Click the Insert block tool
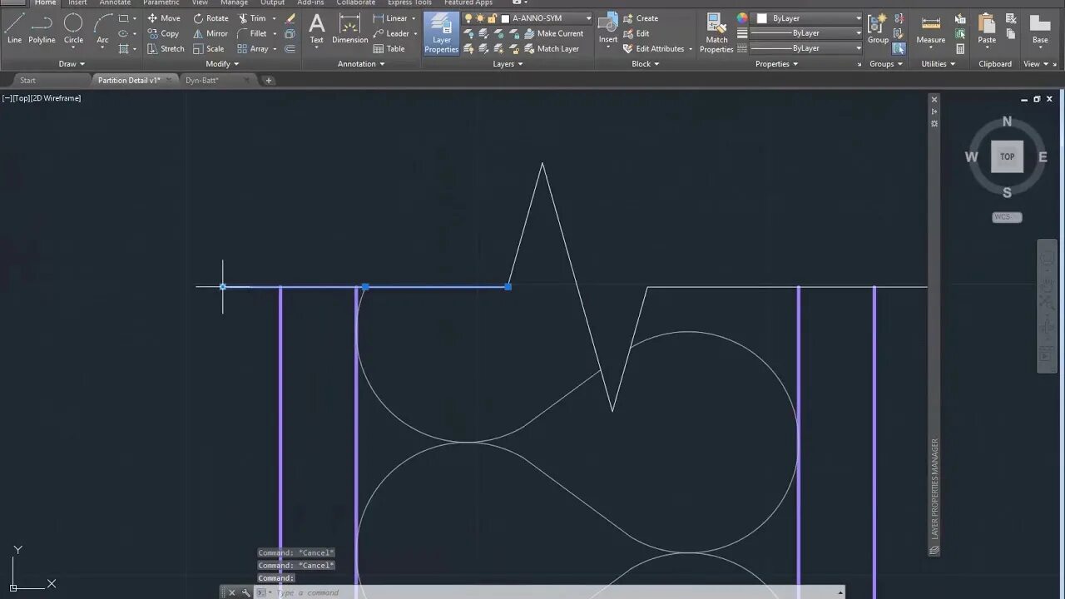 pyautogui.click(x=608, y=28)
